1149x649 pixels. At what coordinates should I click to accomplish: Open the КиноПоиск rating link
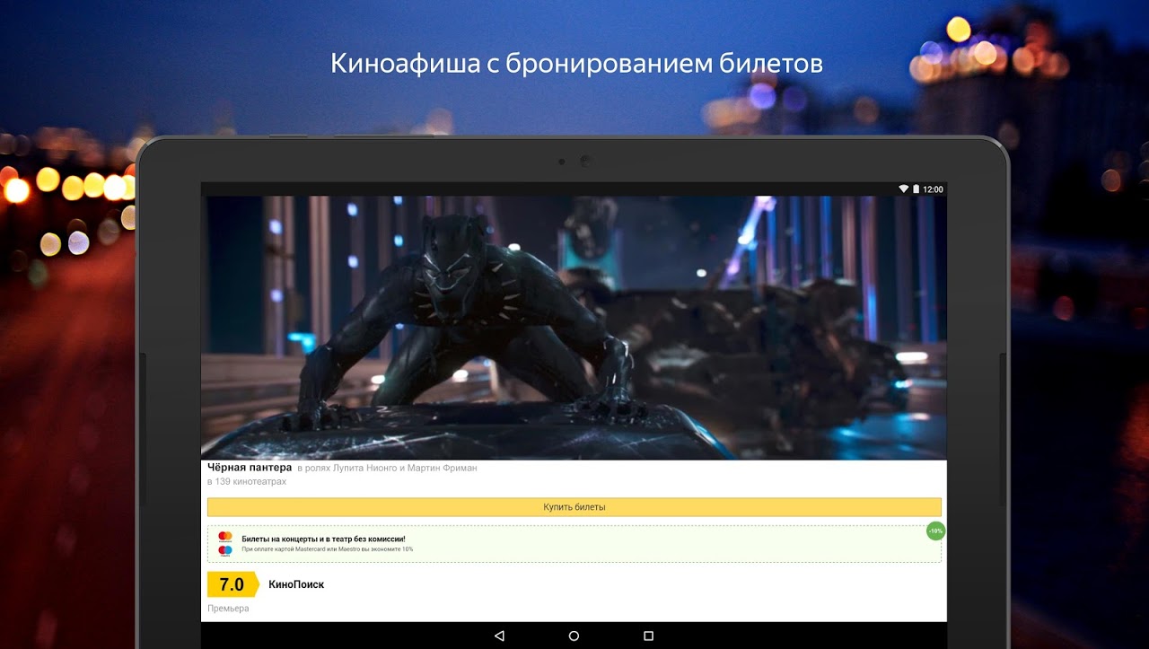point(296,584)
